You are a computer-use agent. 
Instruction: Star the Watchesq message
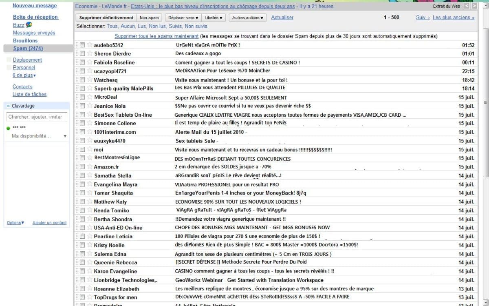(90, 80)
